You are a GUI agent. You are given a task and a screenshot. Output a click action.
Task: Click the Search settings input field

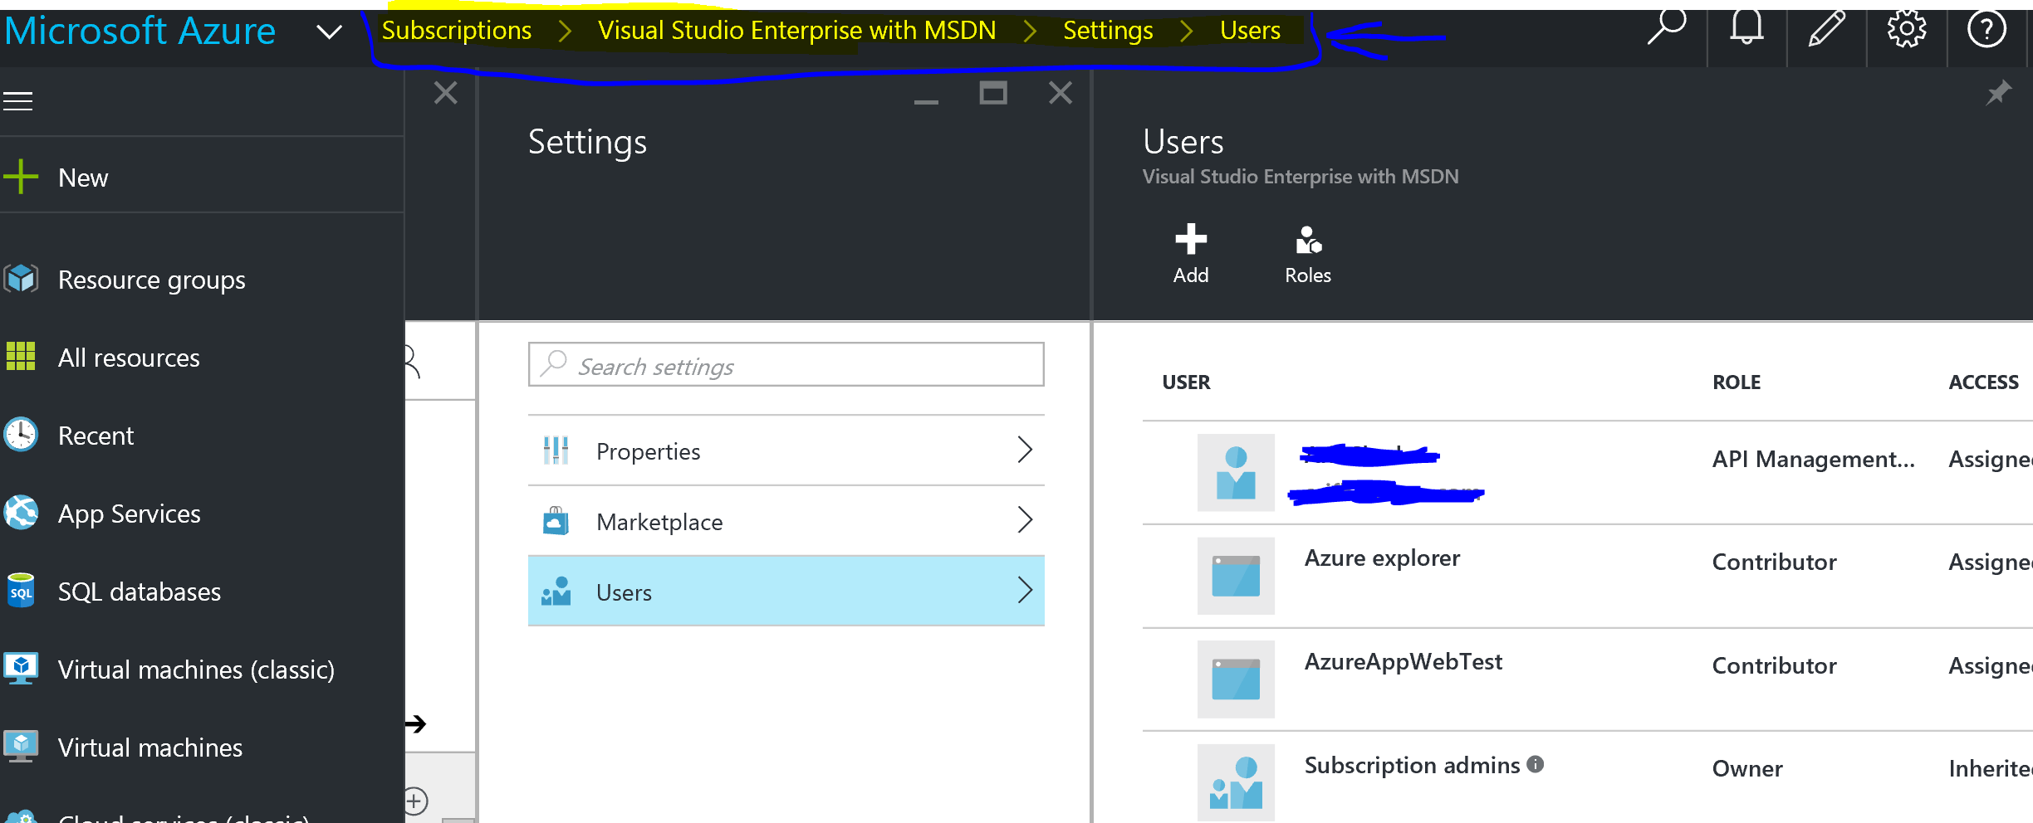[x=786, y=365]
